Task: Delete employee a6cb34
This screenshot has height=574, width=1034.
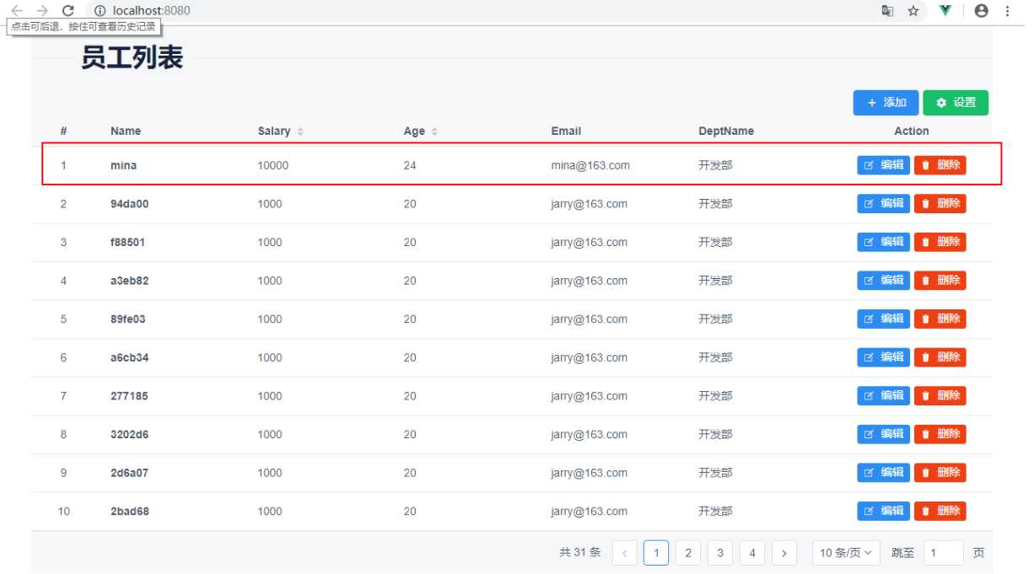Action: point(940,357)
